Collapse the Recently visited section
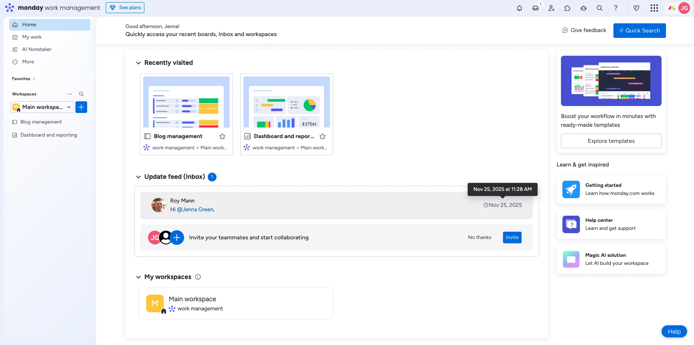 pyautogui.click(x=139, y=63)
